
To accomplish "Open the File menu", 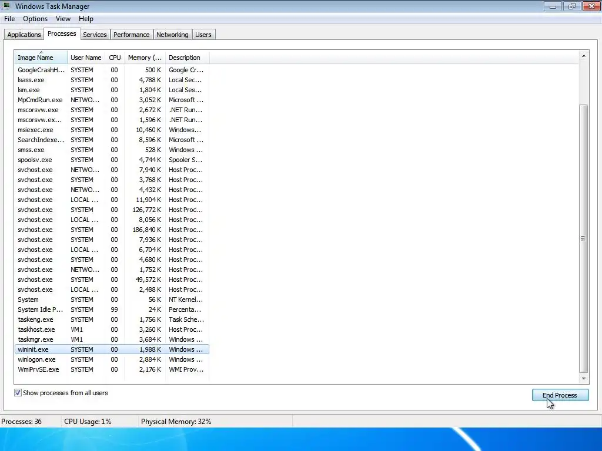I will pyautogui.click(x=9, y=19).
